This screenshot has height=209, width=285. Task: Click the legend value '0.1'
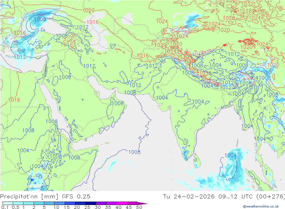coord(5,207)
